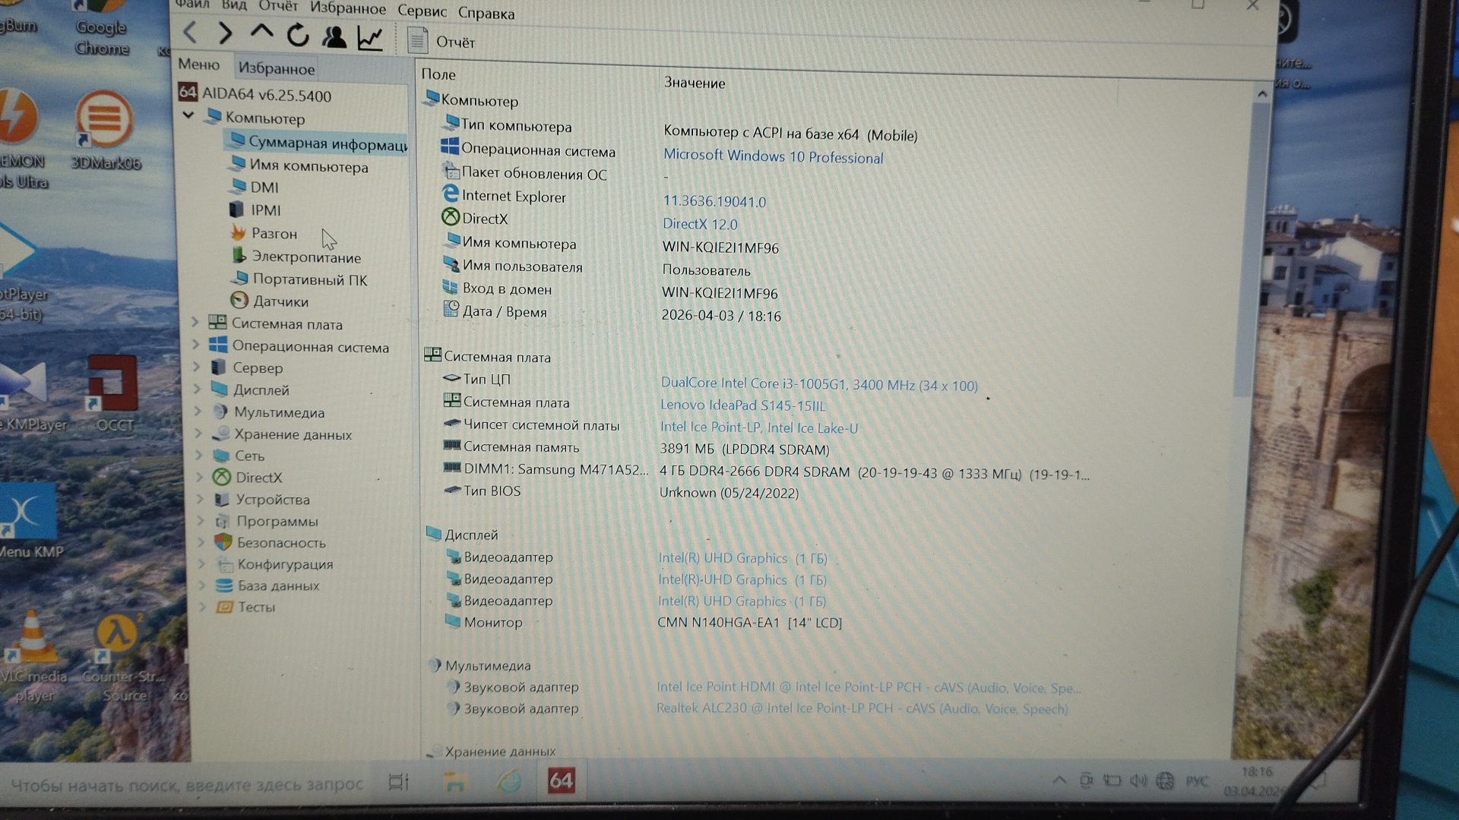Click the Lenovo IdeaPad S145-15IIL link
1459x820 pixels.
coord(742,405)
